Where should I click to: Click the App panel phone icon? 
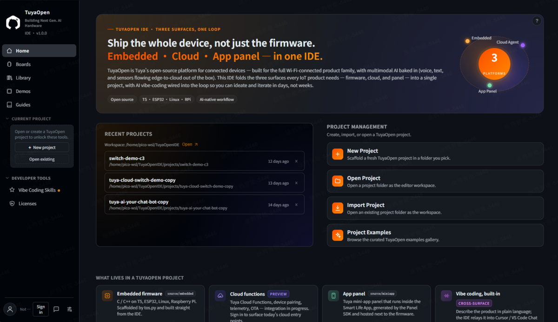(333, 295)
